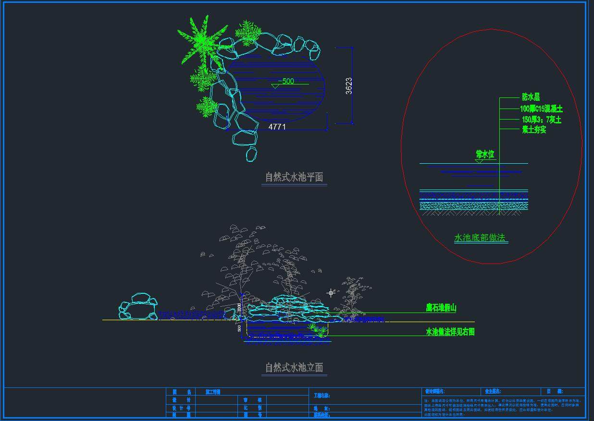Viewport: 594px width, 421px height.
Task: Select the 150厚3:7灰土 annotation label
Action: tap(541, 120)
